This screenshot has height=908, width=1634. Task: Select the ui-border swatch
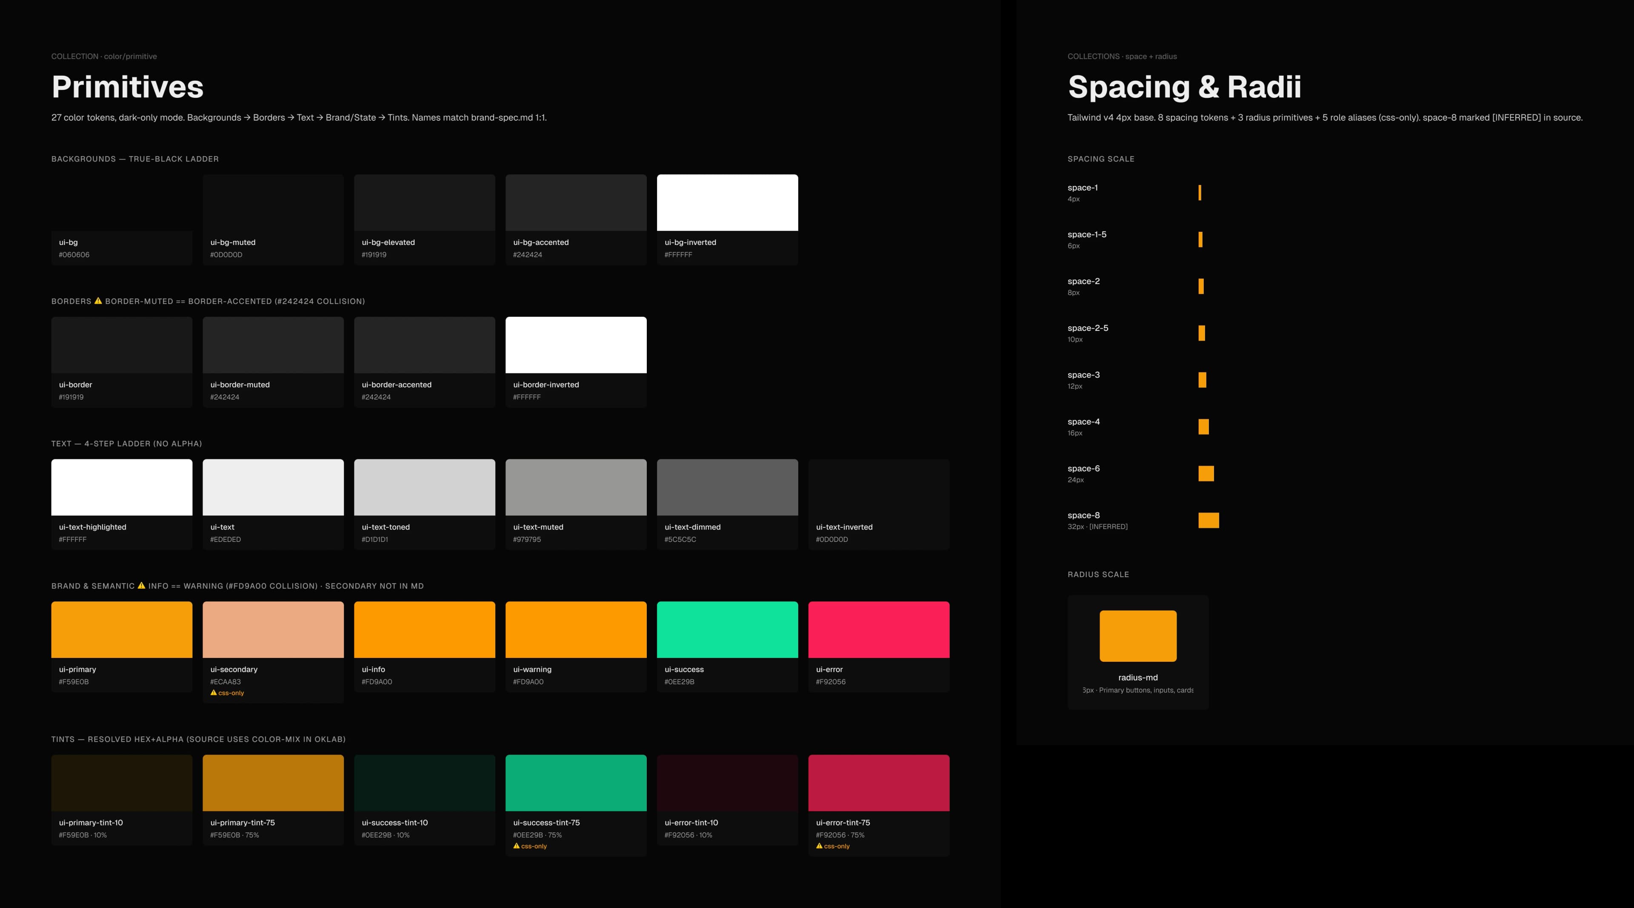(x=122, y=345)
